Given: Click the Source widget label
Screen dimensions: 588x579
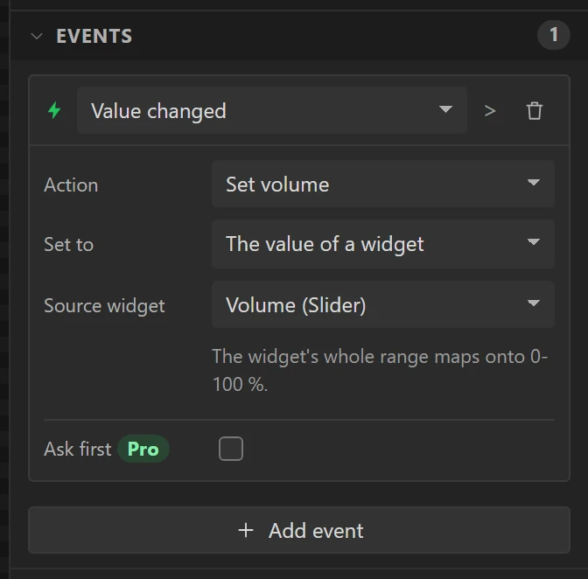Looking at the screenshot, I should [104, 306].
